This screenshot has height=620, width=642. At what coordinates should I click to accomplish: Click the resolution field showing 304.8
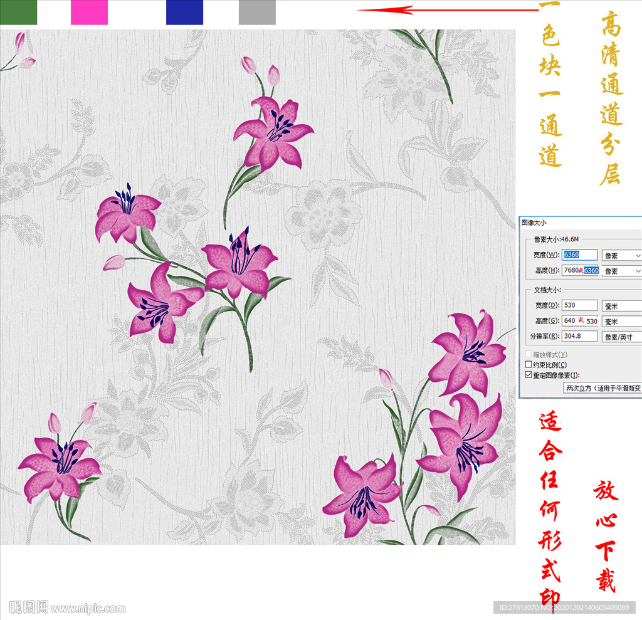tap(579, 336)
